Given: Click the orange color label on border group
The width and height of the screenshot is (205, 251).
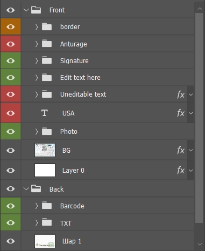Looking at the screenshot, I should coord(11,26).
